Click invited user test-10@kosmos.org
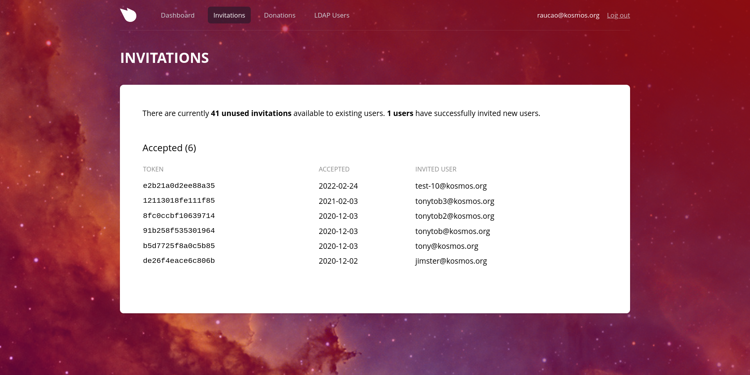 pyautogui.click(x=451, y=186)
